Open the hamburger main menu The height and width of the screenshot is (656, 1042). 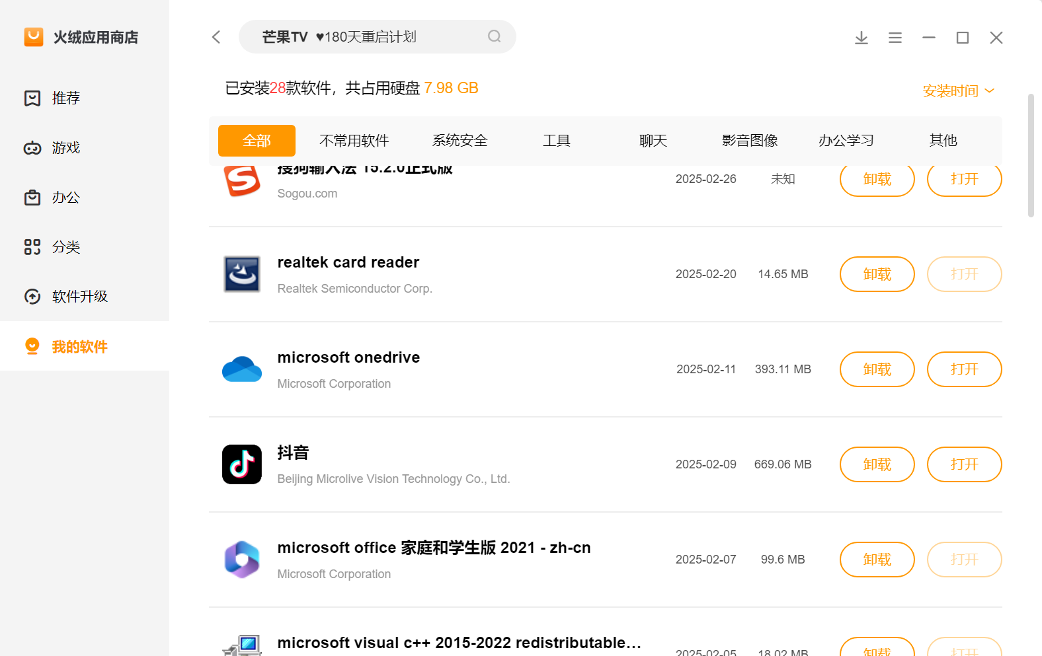click(895, 38)
